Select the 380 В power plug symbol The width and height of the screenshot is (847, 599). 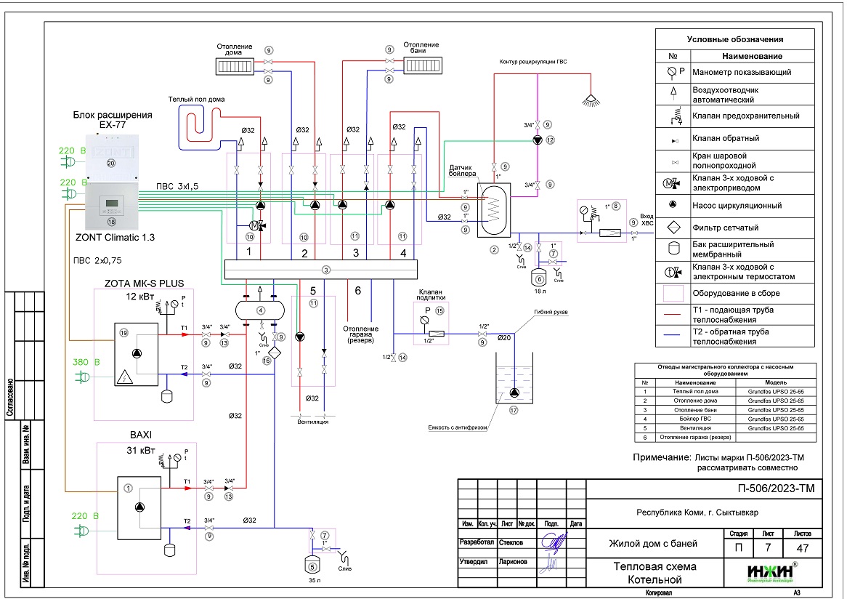click(x=82, y=377)
